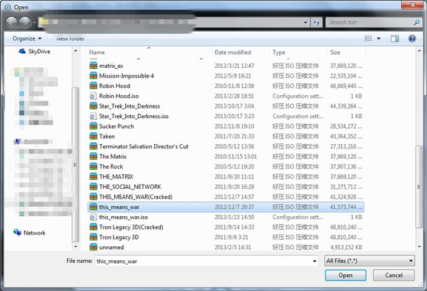Click the search magnifier icon
This screenshot has width=427, height=291.
click(416, 22)
